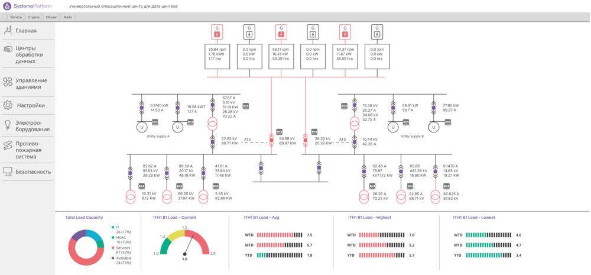Click the ITH1 B1 Load Current gauge
This screenshot has height=275, width=591.
184,242
